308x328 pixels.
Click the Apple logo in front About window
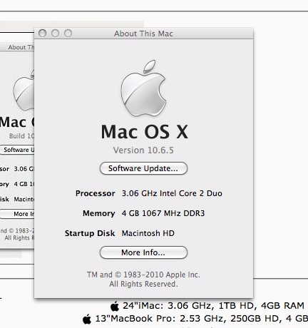pos(143,88)
